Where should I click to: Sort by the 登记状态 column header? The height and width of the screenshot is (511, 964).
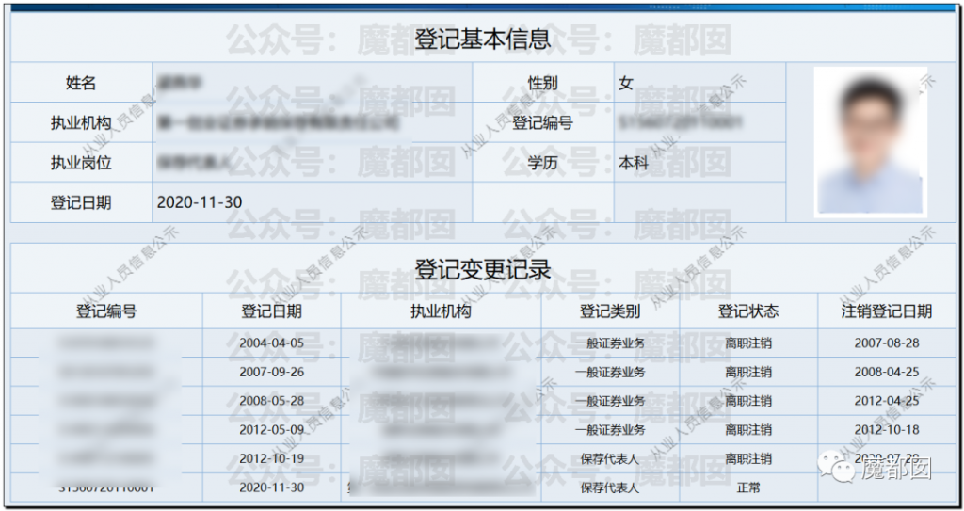point(748,311)
